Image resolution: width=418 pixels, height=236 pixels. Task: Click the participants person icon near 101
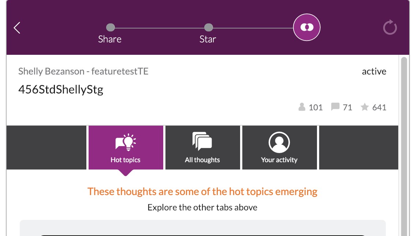(302, 107)
